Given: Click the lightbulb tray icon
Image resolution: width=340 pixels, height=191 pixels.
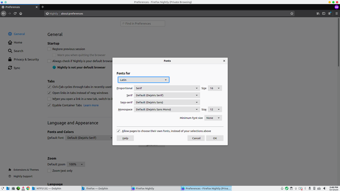Looking at the screenshot, I should pyautogui.click(x=296, y=188).
